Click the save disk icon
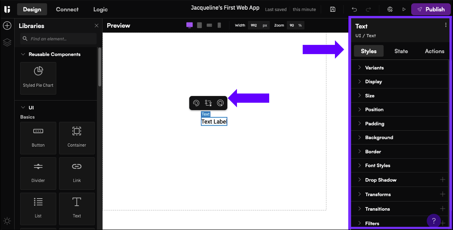This screenshot has width=453, height=230. [x=333, y=9]
